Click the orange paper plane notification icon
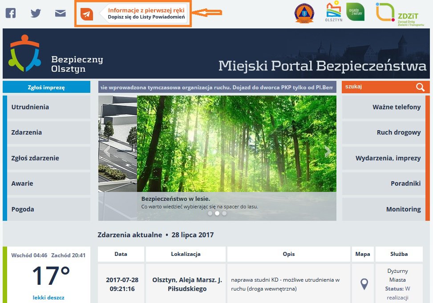433x303 pixels. point(87,14)
